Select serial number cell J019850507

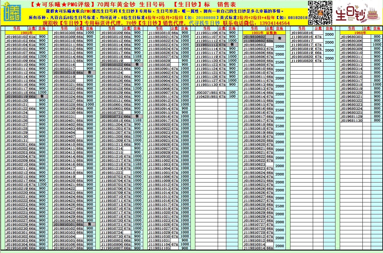64,248
